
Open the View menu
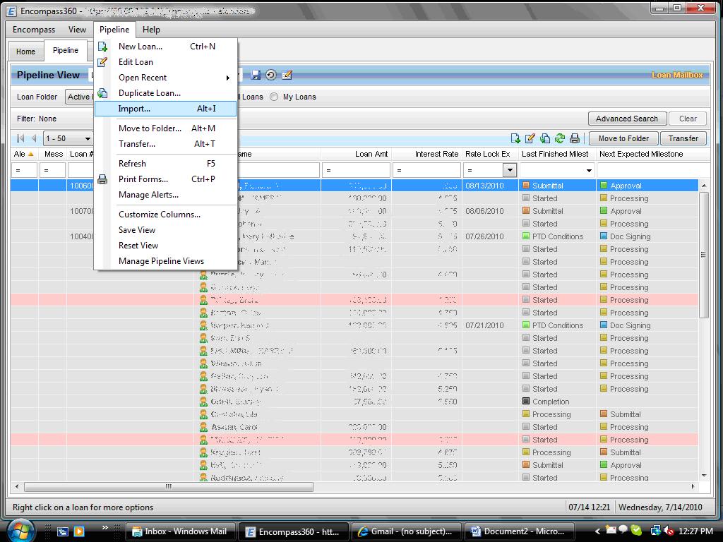click(x=77, y=30)
